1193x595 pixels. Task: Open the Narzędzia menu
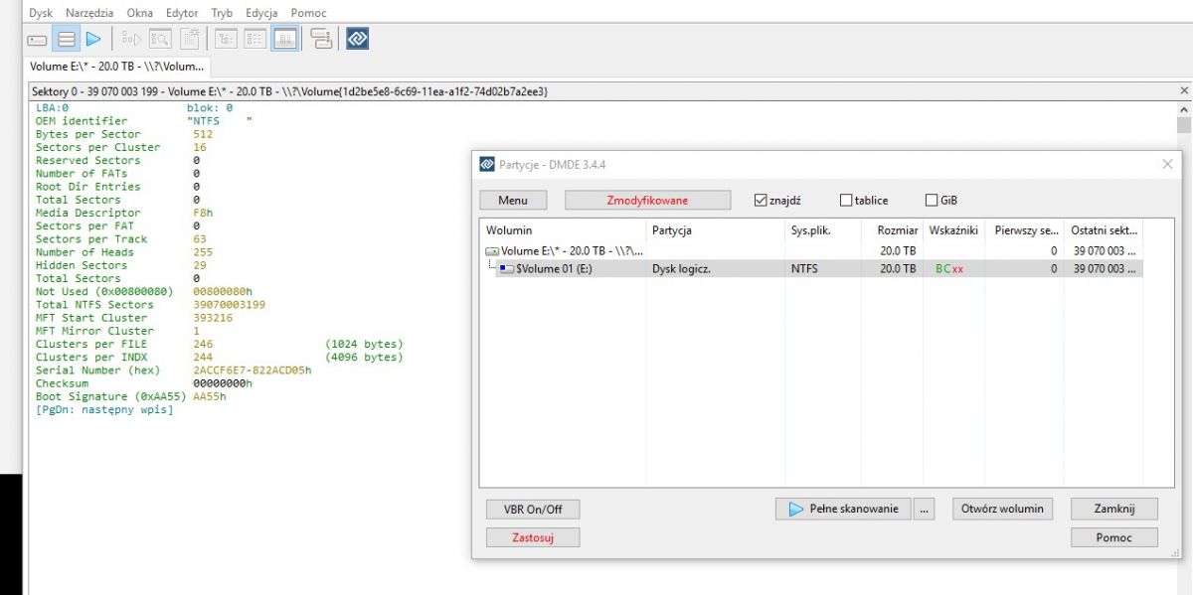[90, 13]
